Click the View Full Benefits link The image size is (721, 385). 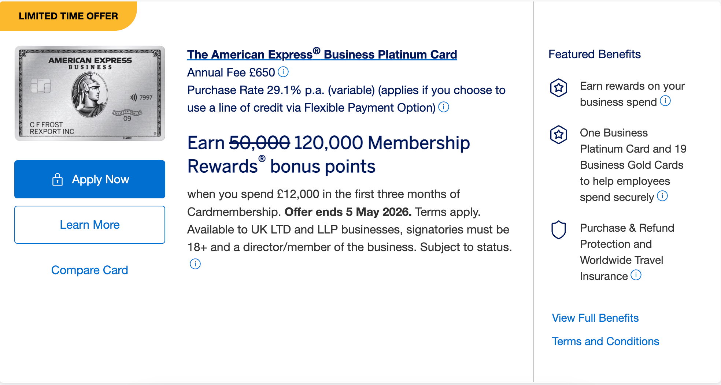point(595,318)
